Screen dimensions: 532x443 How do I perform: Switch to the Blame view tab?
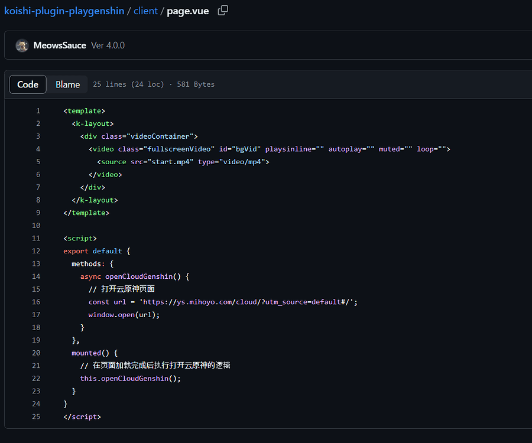pos(67,84)
